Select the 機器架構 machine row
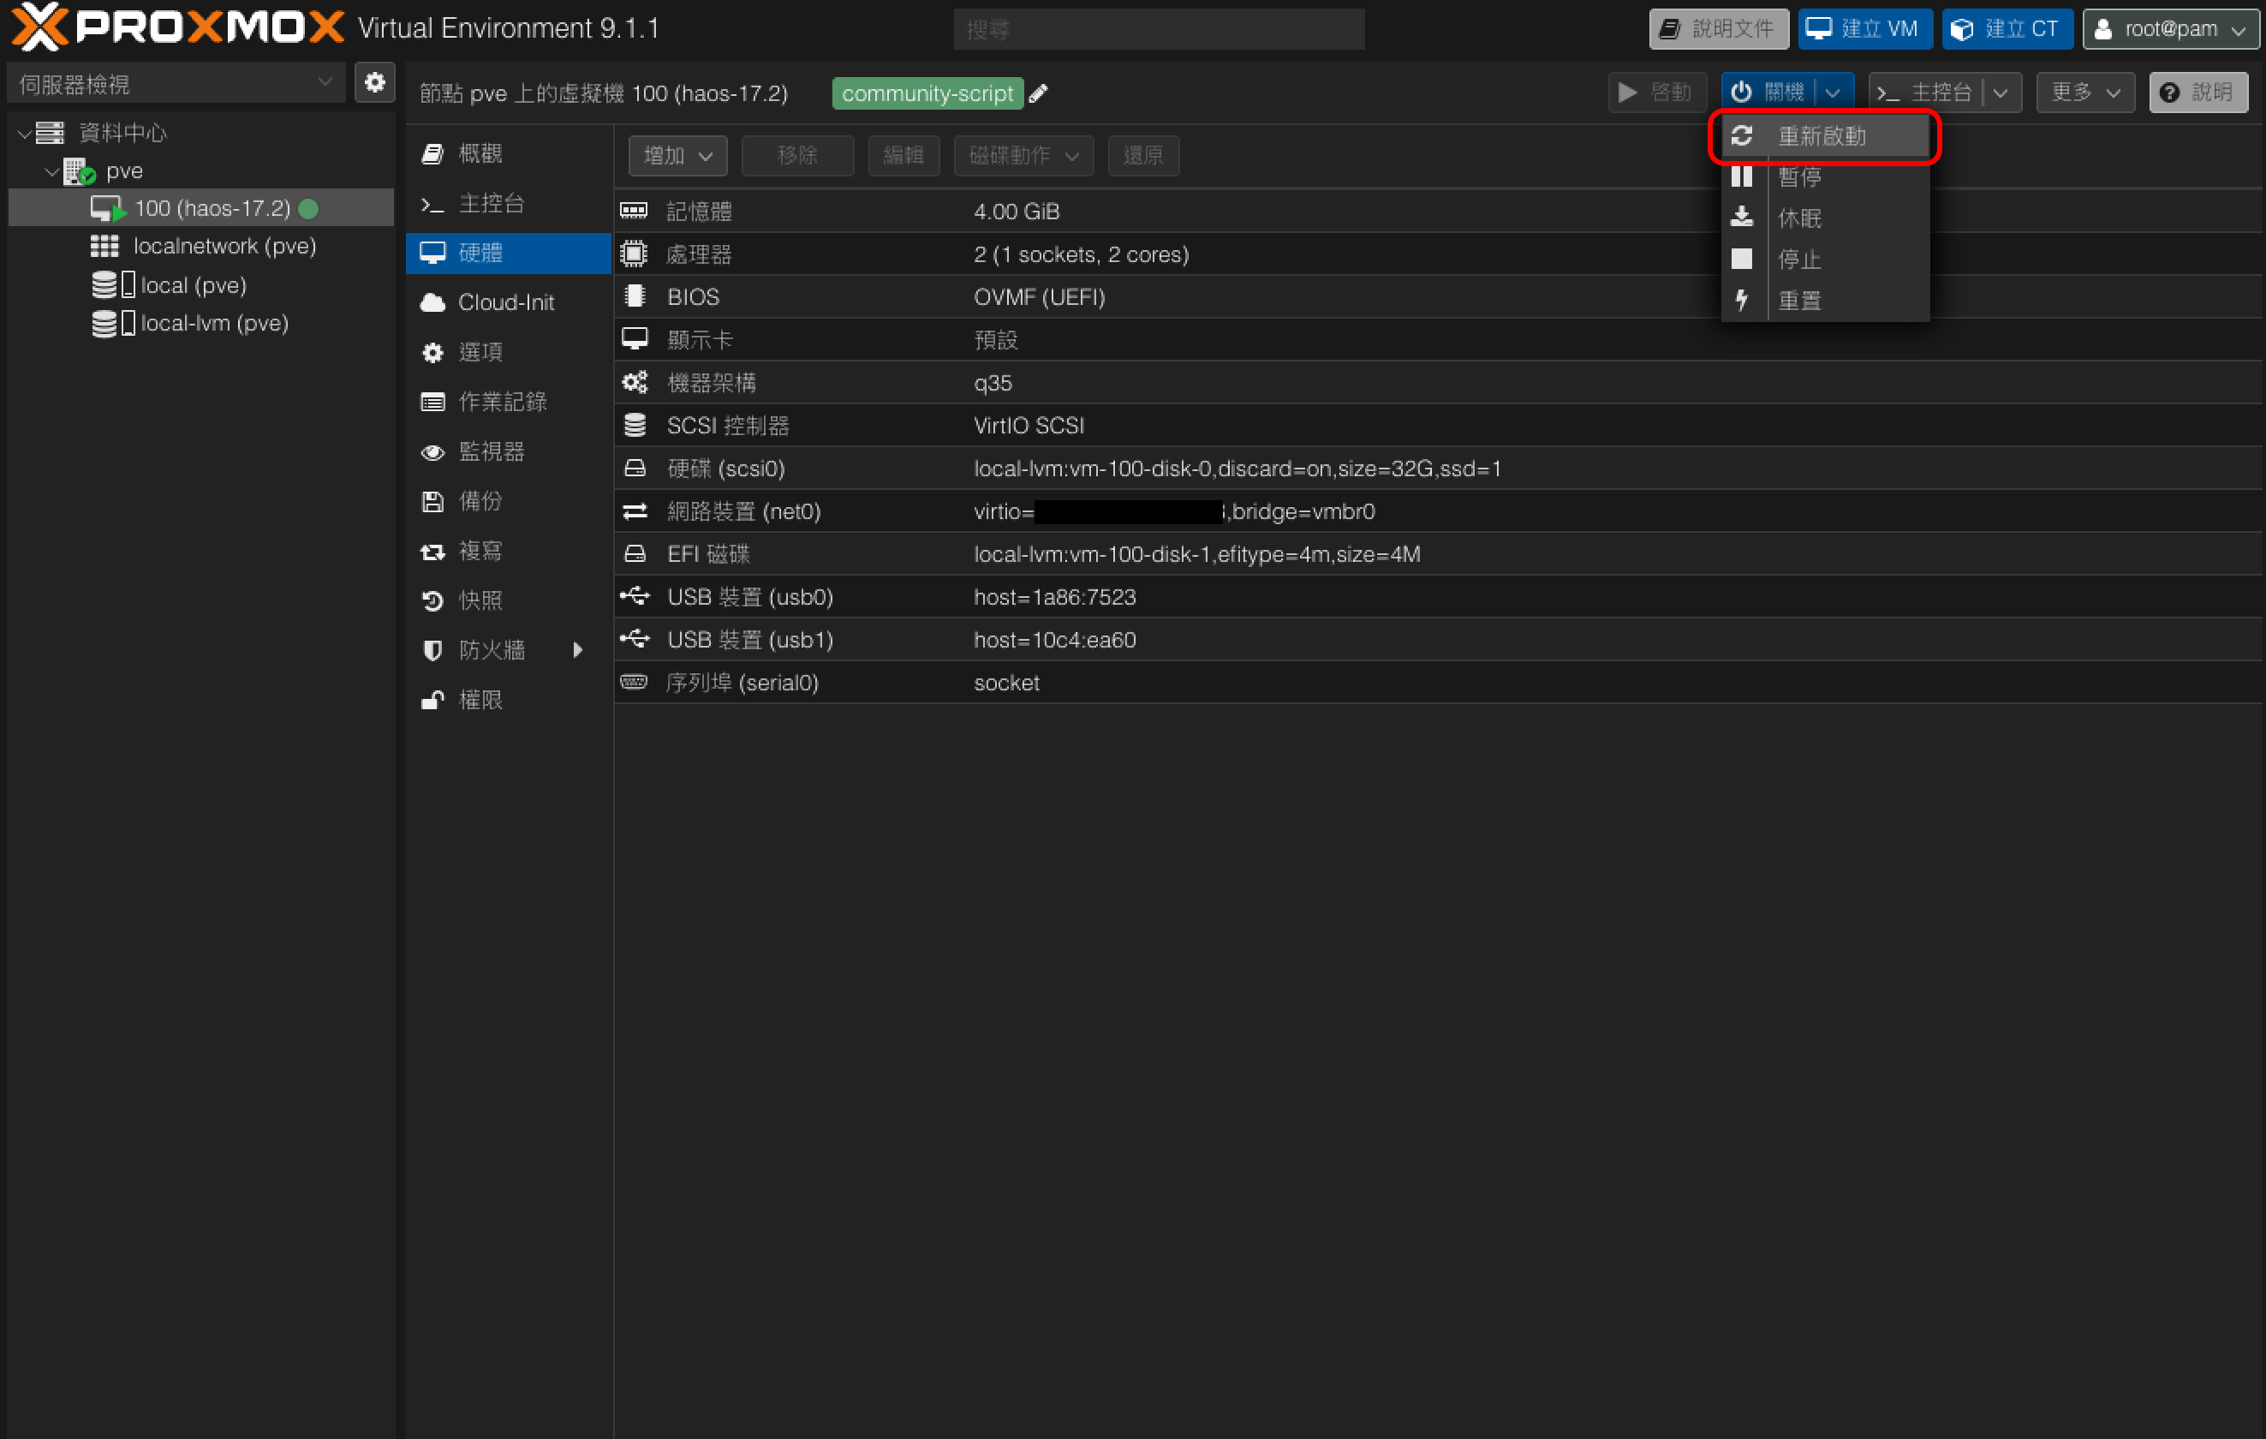2266x1439 pixels. (x=1438, y=383)
